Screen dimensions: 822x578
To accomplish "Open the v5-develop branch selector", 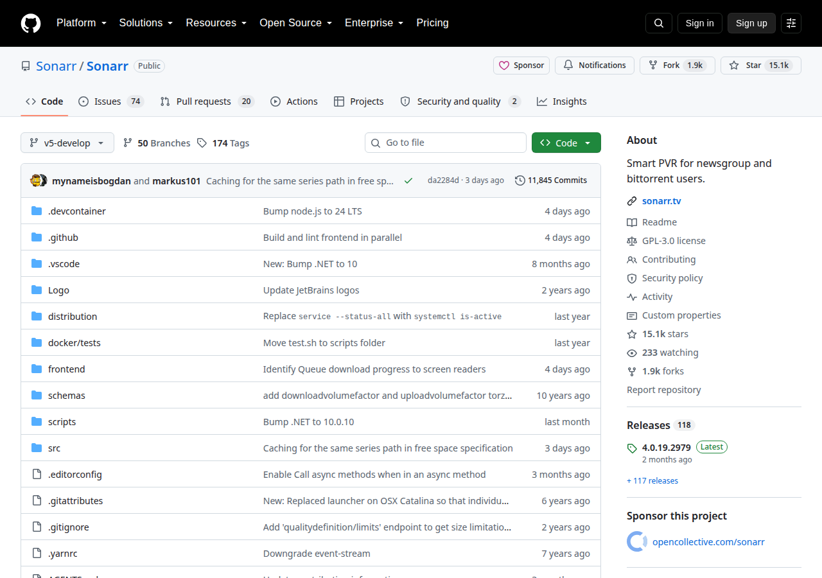I will [67, 143].
